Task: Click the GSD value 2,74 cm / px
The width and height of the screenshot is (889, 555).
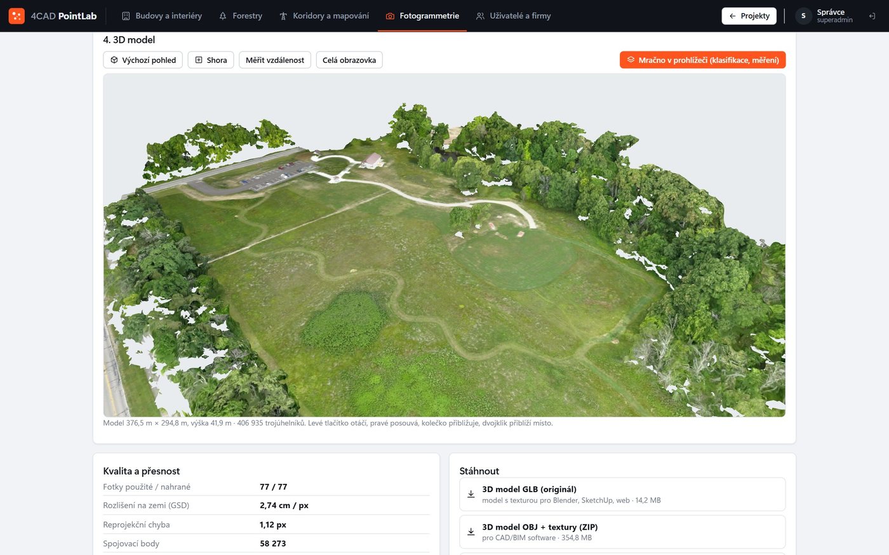Action: [x=284, y=506]
